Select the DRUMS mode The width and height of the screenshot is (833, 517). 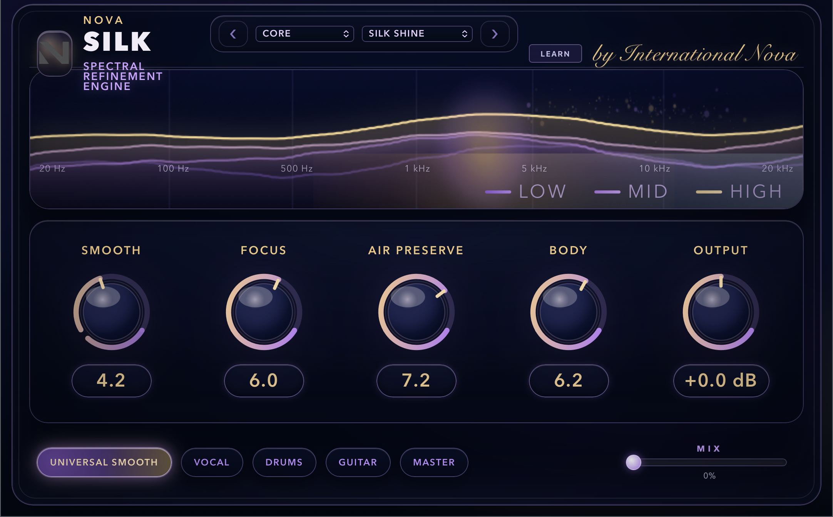click(x=284, y=462)
